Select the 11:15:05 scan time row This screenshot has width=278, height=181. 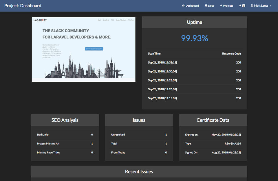[x=194, y=98]
